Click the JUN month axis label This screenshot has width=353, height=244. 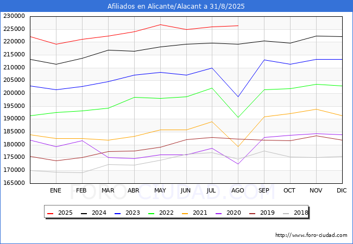[x=186, y=190]
